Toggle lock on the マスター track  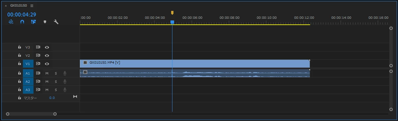[x=19, y=98]
